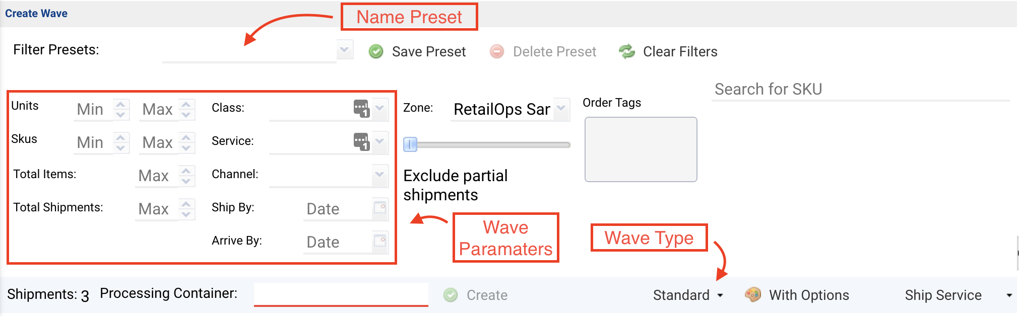Open the Arrive By calendar picker icon
1019x316 pixels.
tap(380, 241)
